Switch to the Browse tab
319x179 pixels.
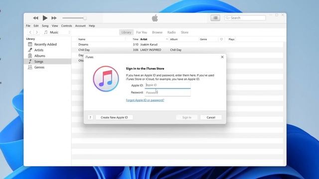coord(158,32)
